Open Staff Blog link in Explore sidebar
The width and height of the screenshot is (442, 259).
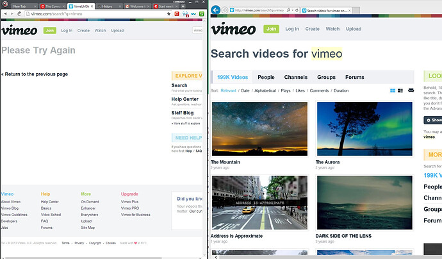click(183, 113)
